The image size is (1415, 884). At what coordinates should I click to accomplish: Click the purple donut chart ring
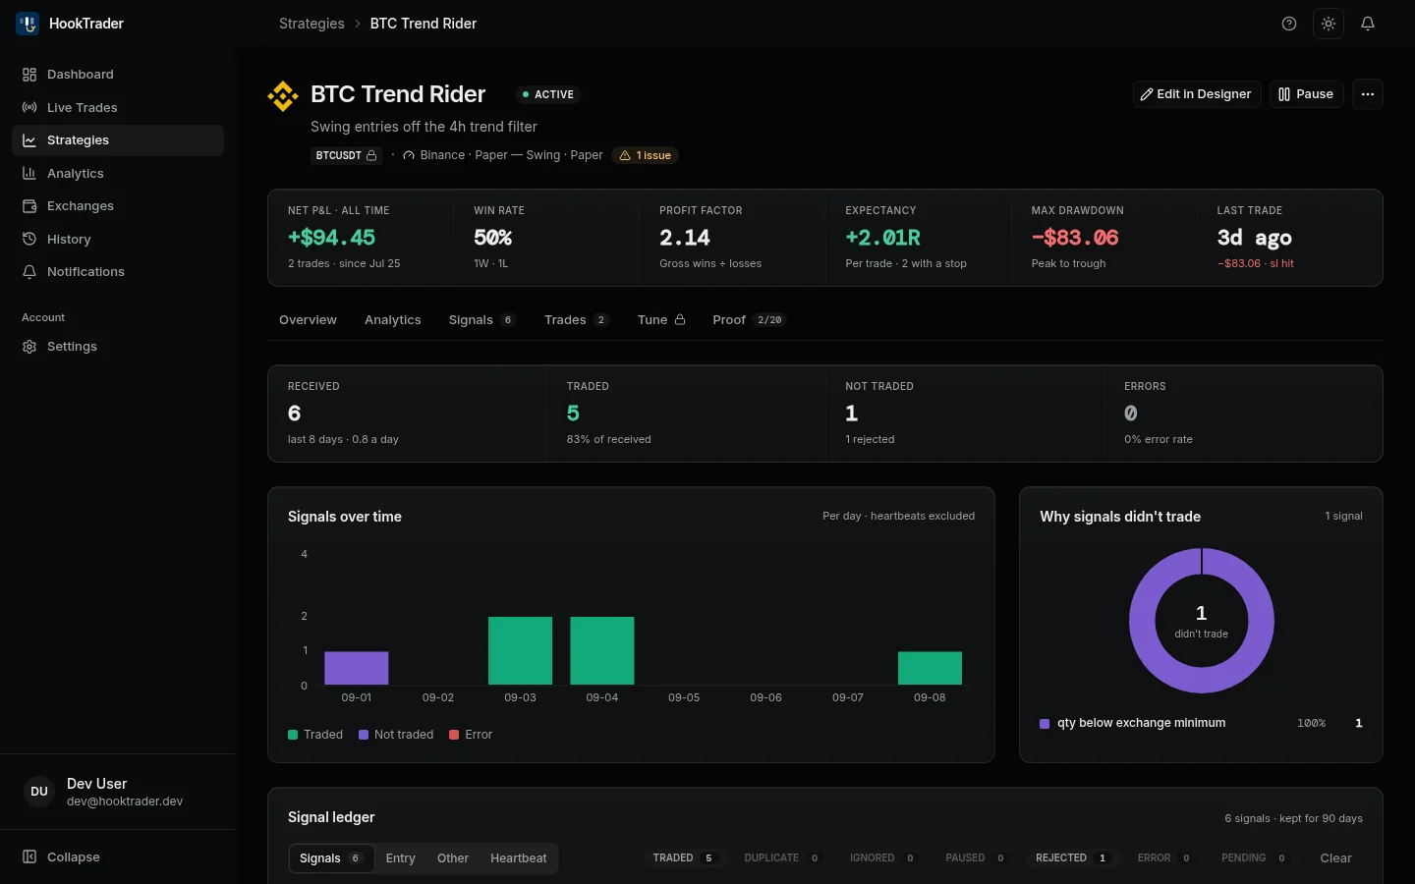[x=1141, y=621]
